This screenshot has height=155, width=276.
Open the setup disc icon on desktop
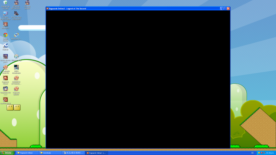point(16,58)
